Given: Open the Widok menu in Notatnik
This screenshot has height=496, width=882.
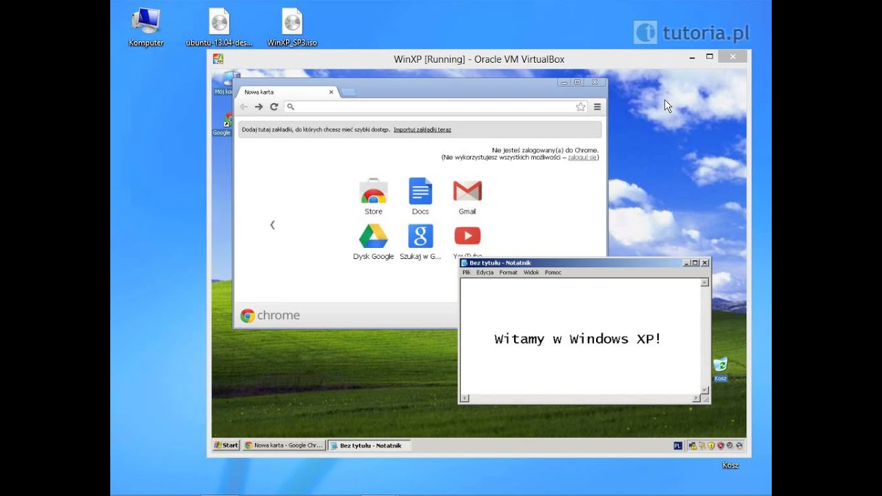Looking at the screenshot, I should coord(531,273).
